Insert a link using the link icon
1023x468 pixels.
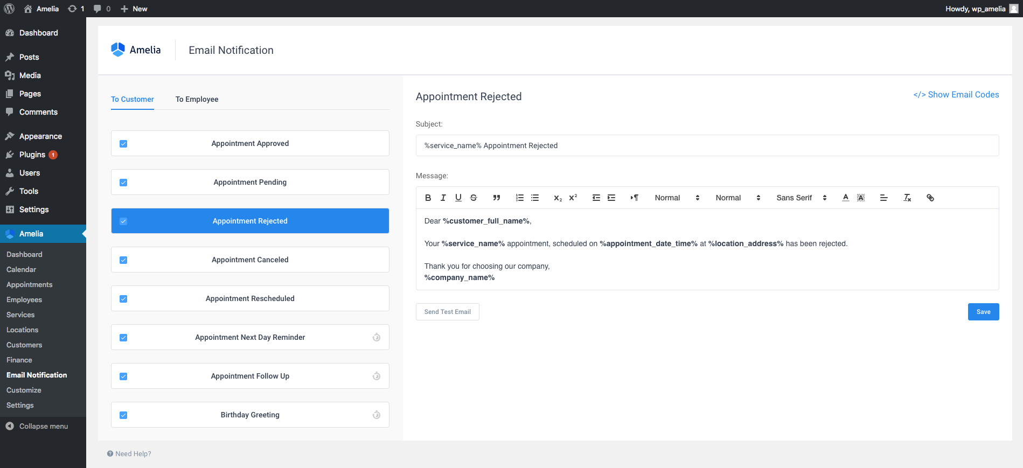coord(930,198)
